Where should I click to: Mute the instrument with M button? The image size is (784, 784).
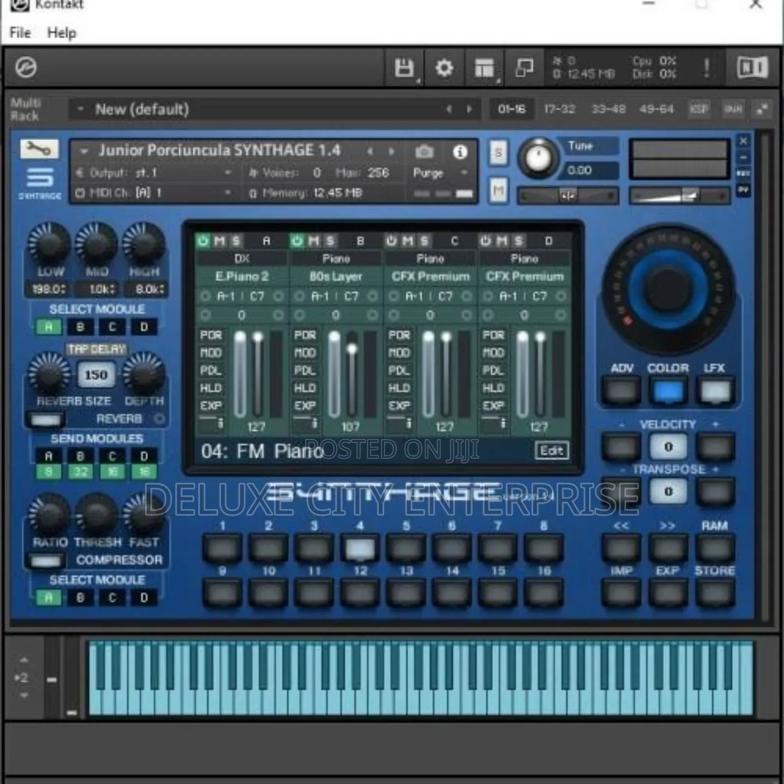coord(498,190)
